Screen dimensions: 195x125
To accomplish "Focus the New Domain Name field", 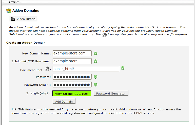I will tap(72, 53).
